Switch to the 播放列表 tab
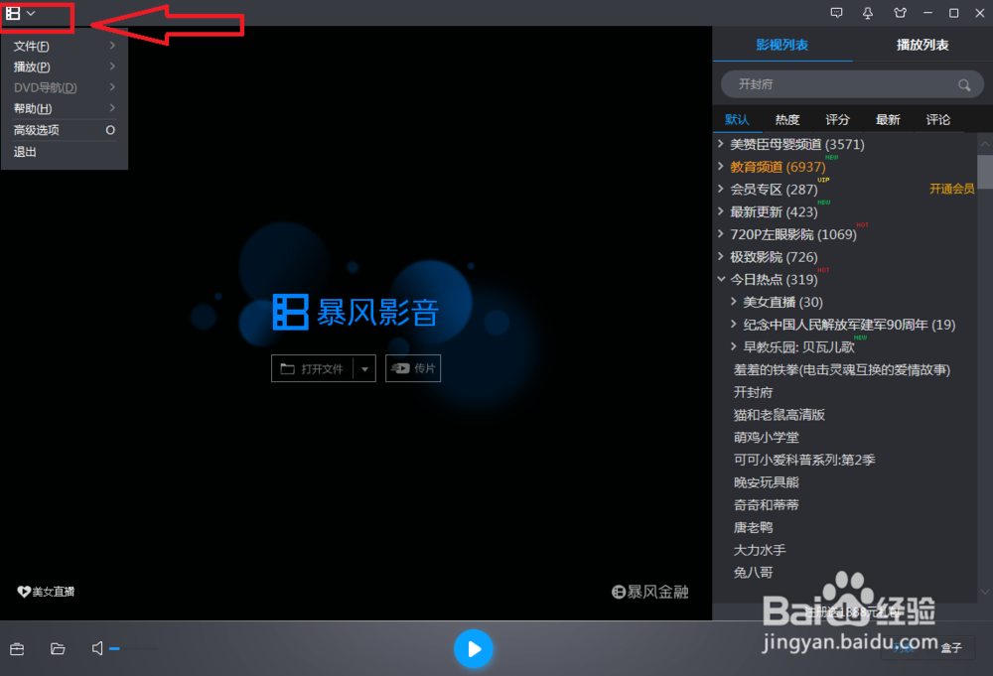This screenshot has width=993, height=676. point(922,45)
